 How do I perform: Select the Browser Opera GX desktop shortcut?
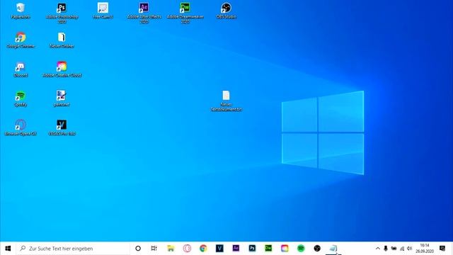[21, 127]
